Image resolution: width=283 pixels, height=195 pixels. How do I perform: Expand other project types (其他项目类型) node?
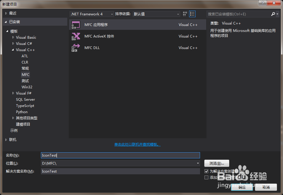(13, 118)
